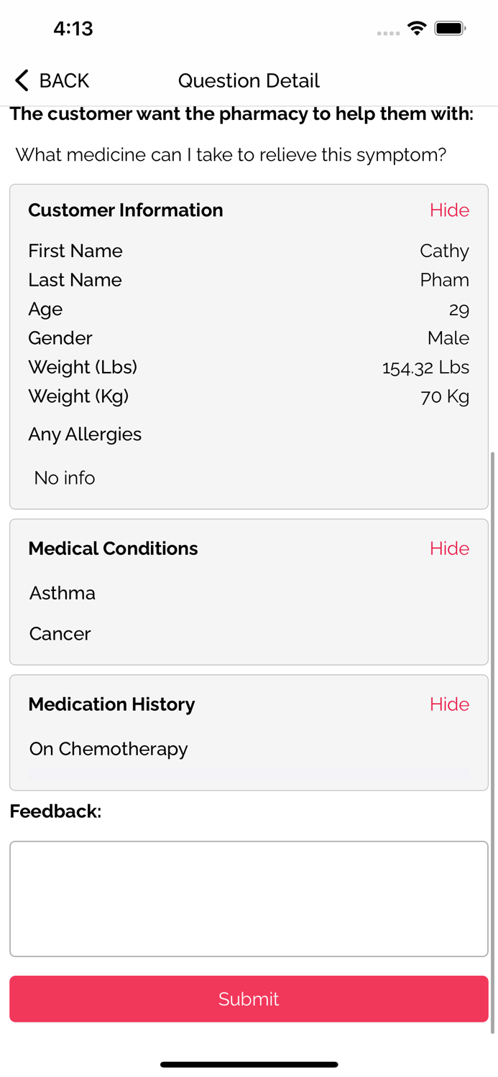Select the Cancer condition entry
The height and width of the screenshot is (1077, 498).
coord(60,634)
